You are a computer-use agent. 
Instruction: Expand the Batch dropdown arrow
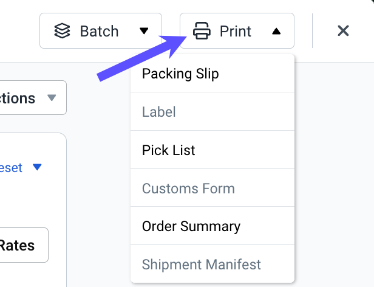coord(144,31)
